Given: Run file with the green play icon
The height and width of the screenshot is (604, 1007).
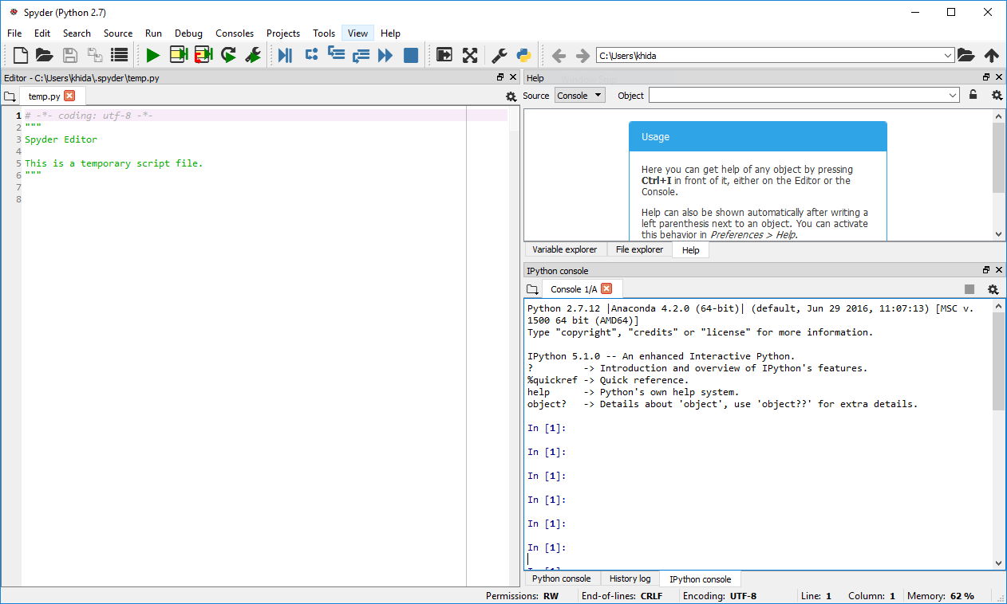Looking at the screenshot, I should pos(153,55).
